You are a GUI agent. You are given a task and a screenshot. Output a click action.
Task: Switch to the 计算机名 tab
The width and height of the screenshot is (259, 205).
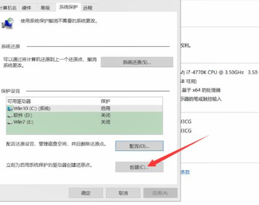tap(8, 8)
